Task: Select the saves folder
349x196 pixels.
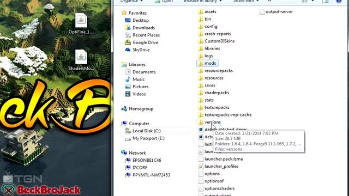Action: [207, 85]
